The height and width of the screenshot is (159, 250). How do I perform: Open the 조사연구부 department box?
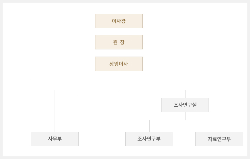pos(149,139)
